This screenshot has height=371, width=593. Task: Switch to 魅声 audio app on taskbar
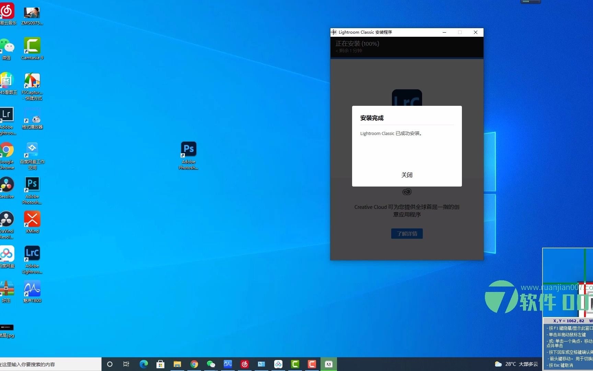pyautogui.click(x=228, y=364)
